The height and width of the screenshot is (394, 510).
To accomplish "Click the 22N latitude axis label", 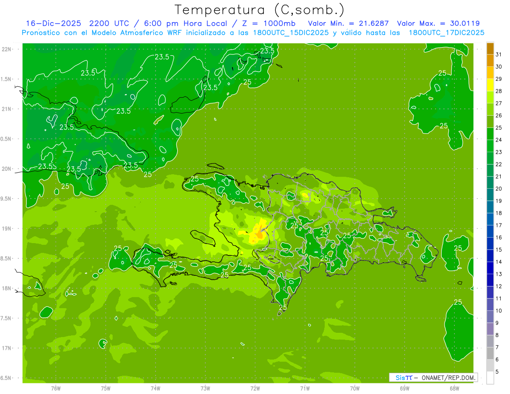I will pyautogui.click(x=7, y=49).
